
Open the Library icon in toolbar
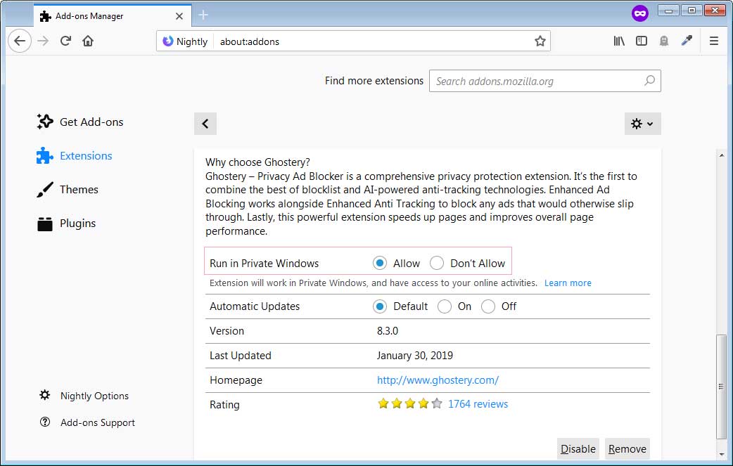[x=619, y=41]
